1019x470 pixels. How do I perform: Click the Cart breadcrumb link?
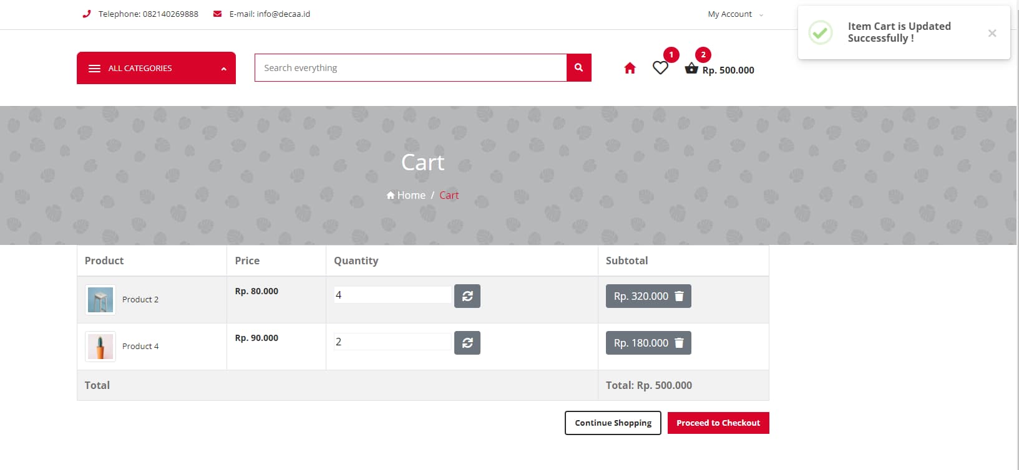tap(449, 195)
